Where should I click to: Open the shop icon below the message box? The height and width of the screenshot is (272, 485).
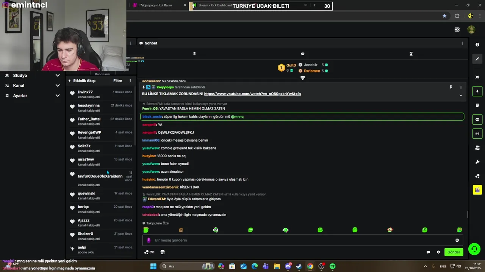[x=163, y=252]
